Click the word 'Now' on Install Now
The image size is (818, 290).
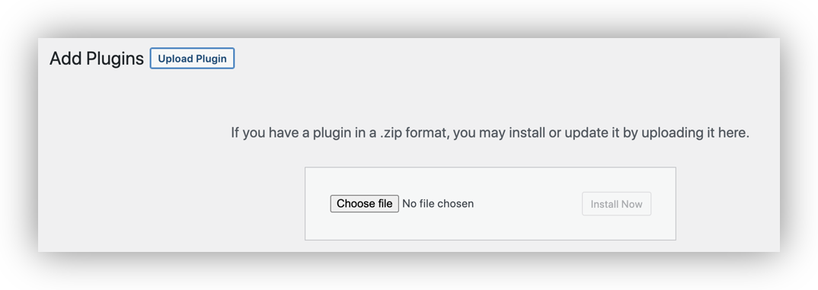631,204
